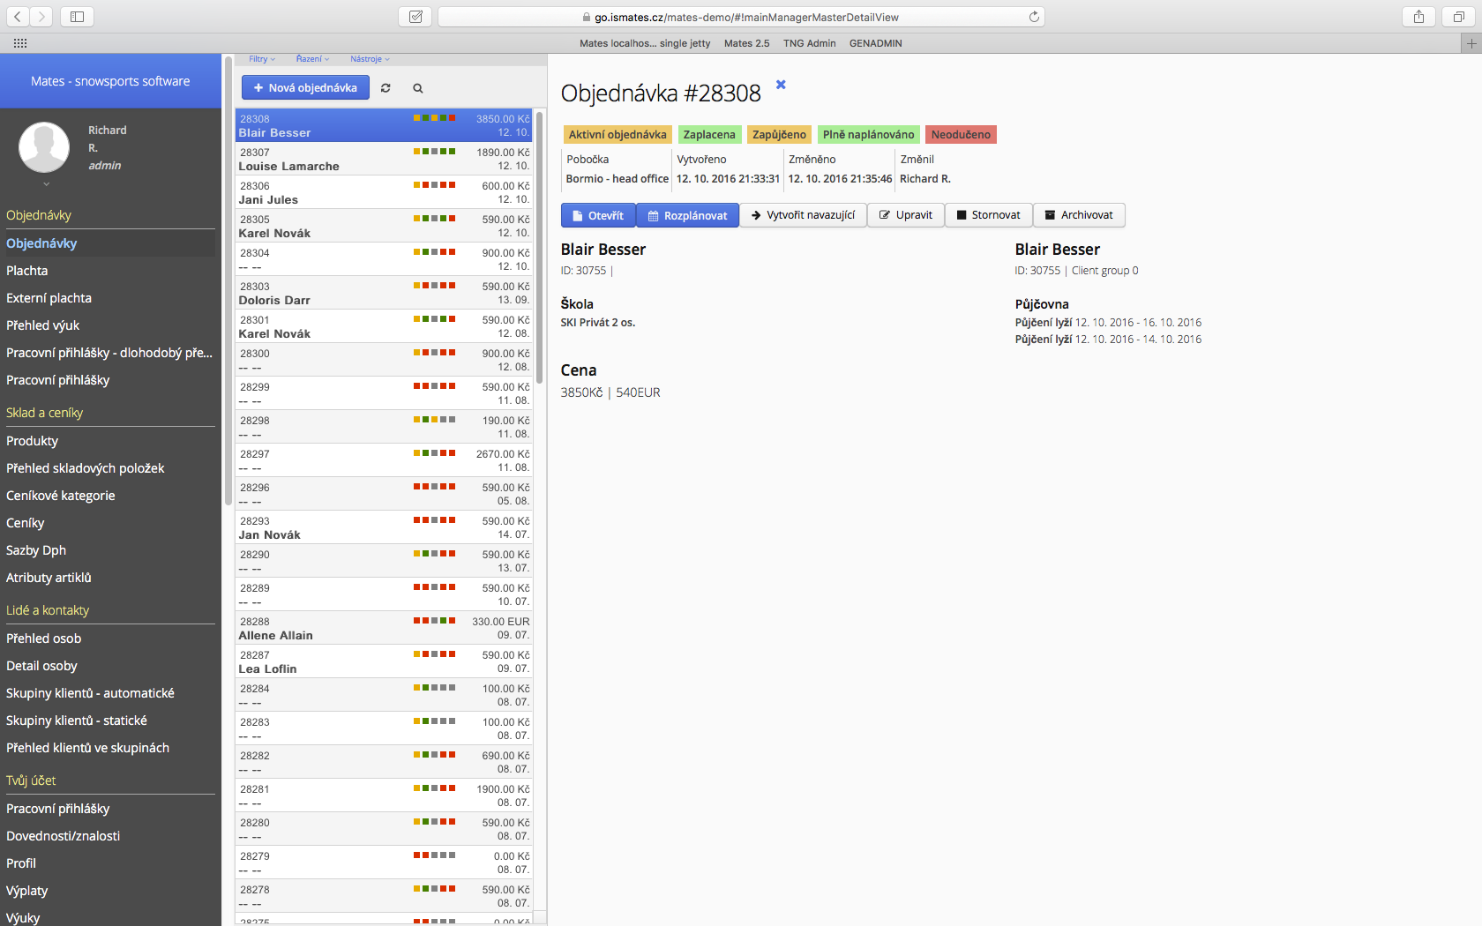Open Profil in sidebar
This screenshot has height=926, width=1482.
tap(21, 863)
